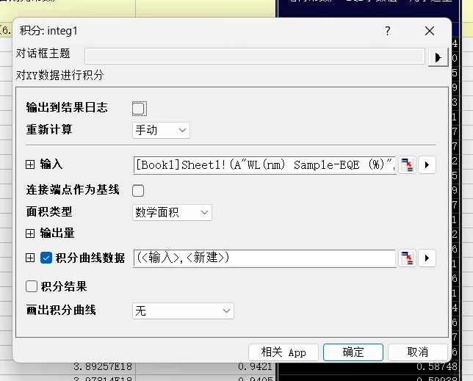The height and width of the screenshot is (381, 473).
Task: Toggle connect endpoints as baseline checkbox
Action: click(138, 191)
